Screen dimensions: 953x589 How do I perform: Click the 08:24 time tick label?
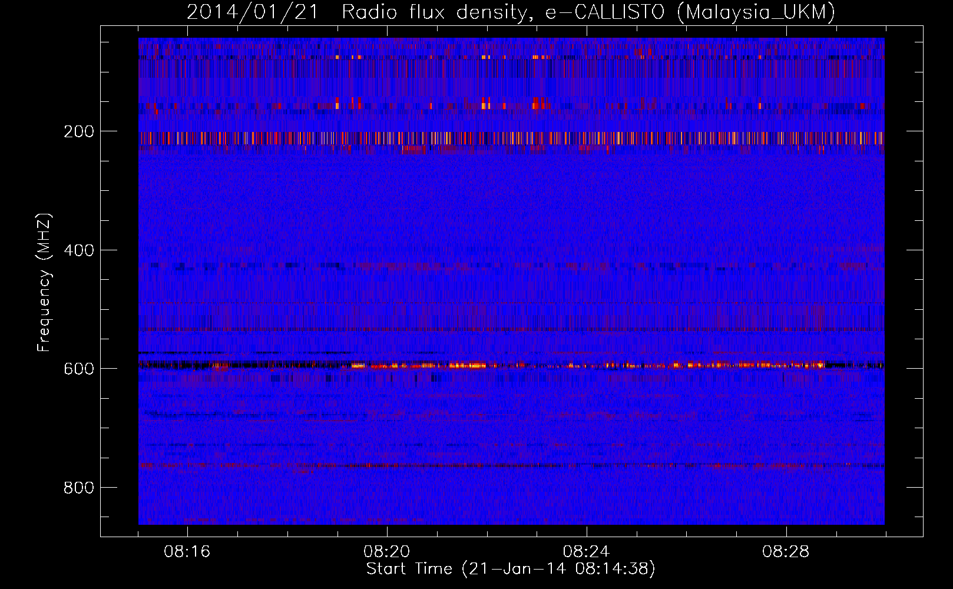pos(586,552)
